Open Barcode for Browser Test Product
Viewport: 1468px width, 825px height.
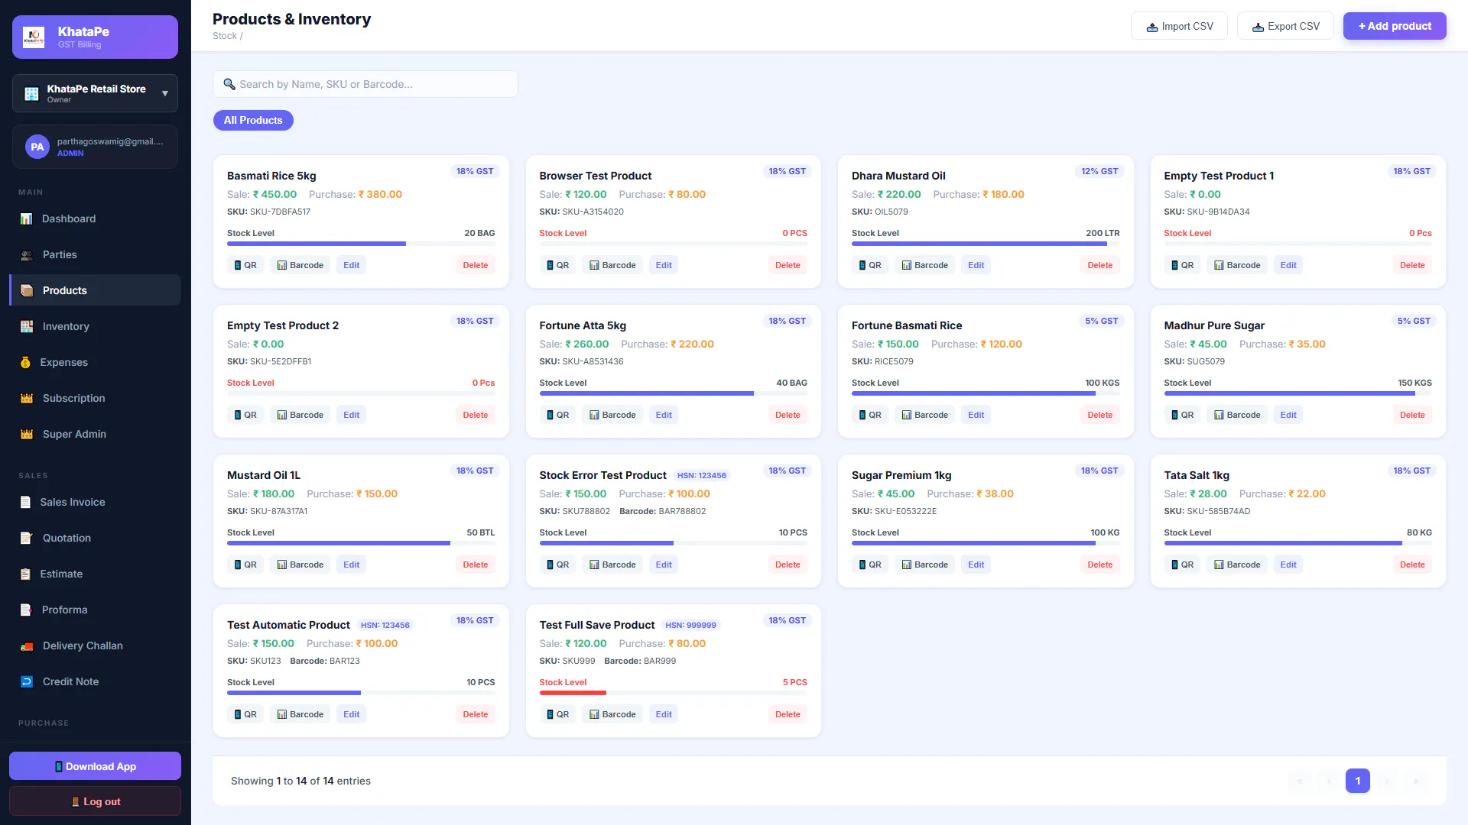613,265
